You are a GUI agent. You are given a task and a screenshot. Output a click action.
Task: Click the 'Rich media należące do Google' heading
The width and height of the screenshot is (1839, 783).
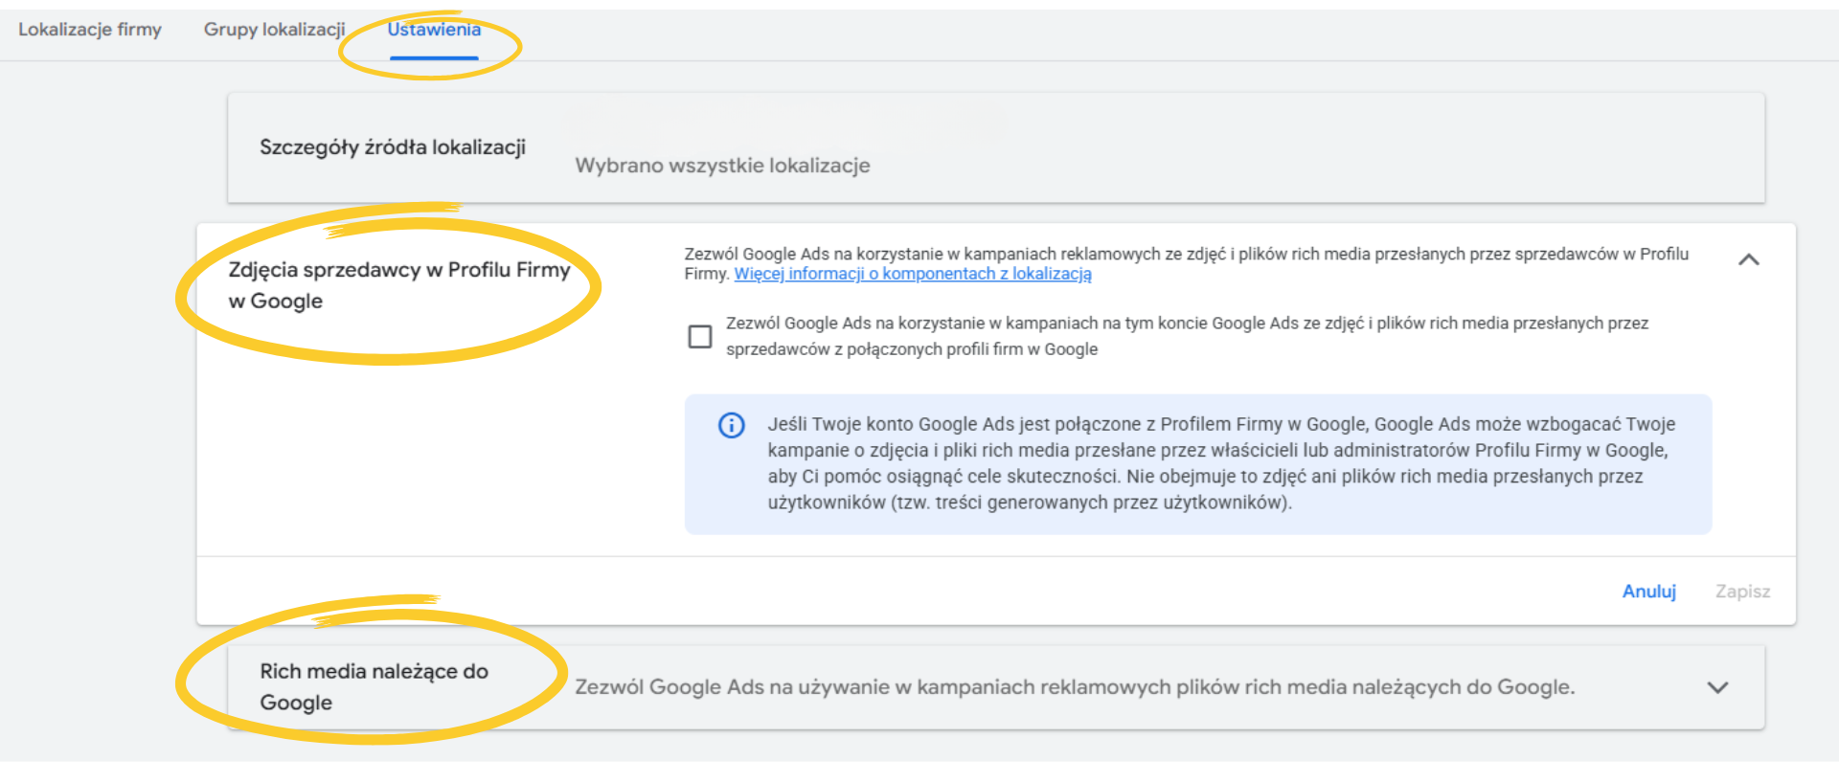pyautogui.click(x=374, y=686)
